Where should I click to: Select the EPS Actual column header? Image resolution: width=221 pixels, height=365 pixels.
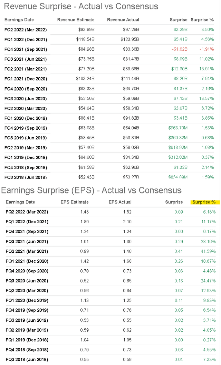point(120,202)
